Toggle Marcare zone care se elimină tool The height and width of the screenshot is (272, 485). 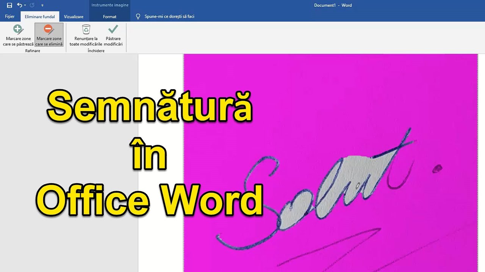(x=49, y=35)
